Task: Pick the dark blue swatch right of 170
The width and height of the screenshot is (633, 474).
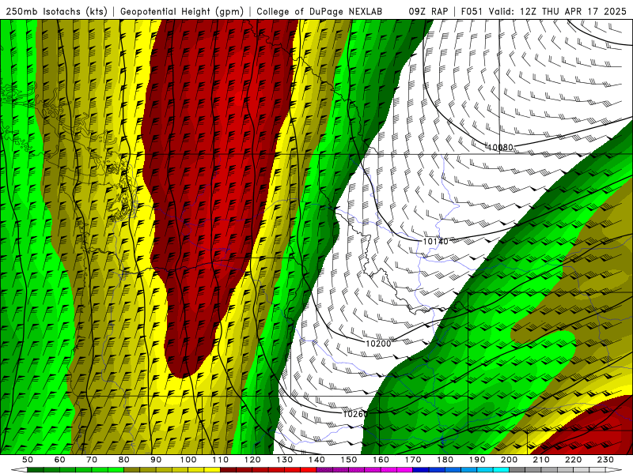Action: (x=421, y=470)
